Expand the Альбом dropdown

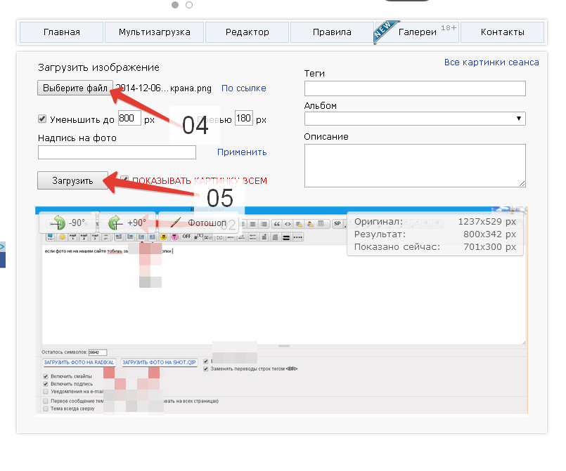click(415, 119)
